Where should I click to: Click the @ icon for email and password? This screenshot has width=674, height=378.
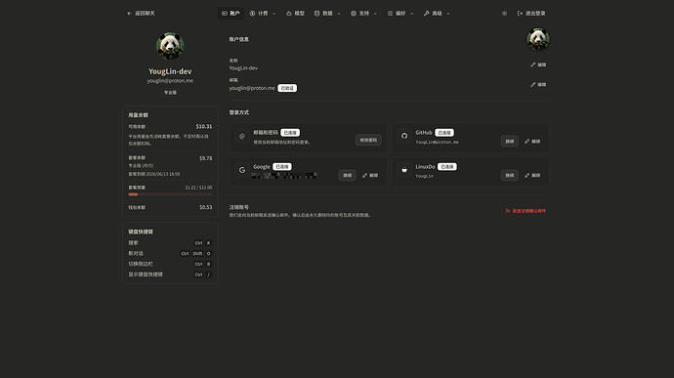tap(242, 137)
